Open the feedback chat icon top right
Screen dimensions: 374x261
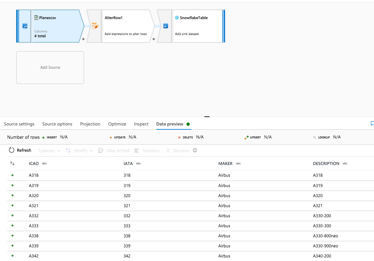point(372,124)
